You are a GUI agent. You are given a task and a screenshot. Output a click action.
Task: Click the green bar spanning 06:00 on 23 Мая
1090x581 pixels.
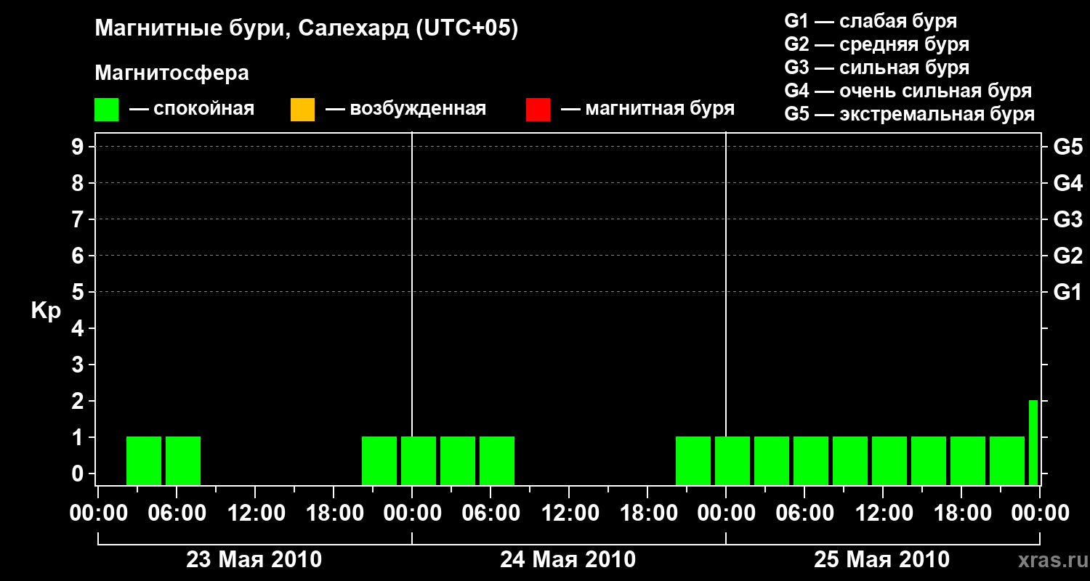point(183,460)
